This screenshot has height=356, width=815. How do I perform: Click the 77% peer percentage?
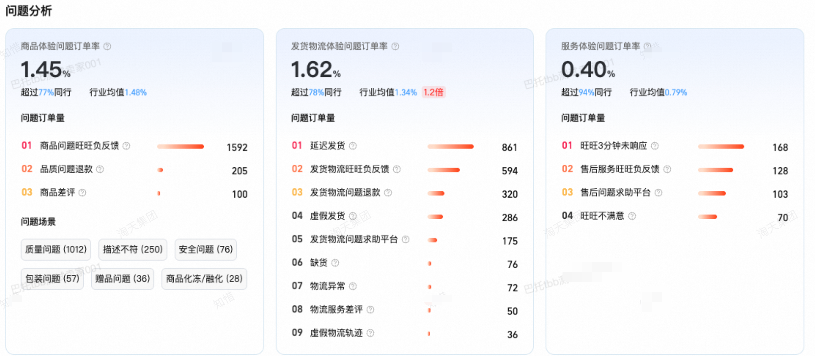pos(46,92)
